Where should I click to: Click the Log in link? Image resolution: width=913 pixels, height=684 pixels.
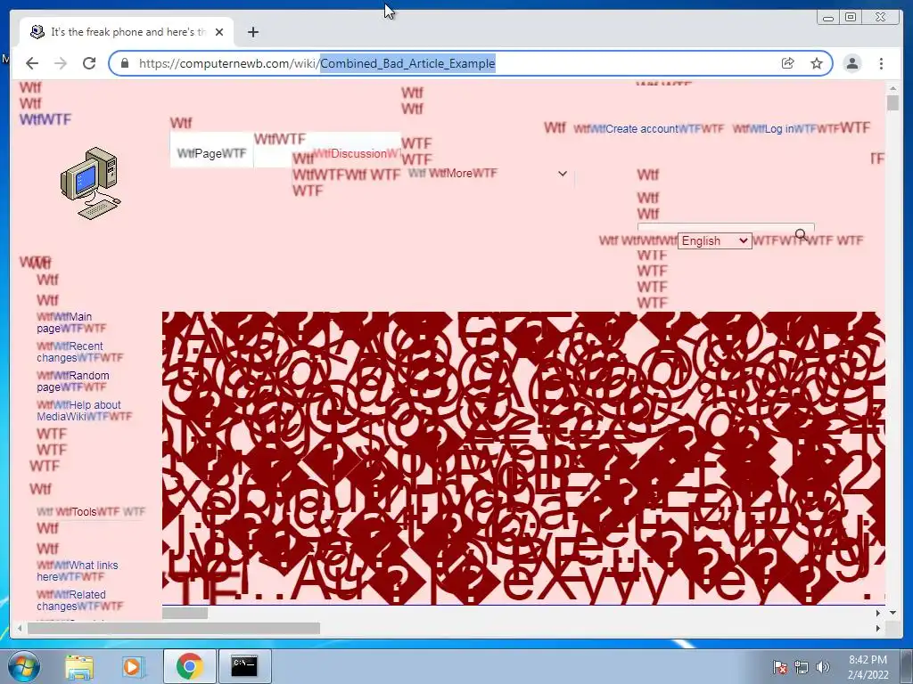tap(781, 128)
